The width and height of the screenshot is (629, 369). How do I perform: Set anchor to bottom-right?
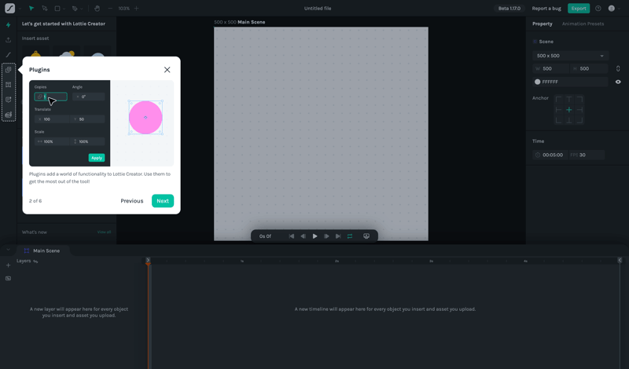click(x=579, y=120)
